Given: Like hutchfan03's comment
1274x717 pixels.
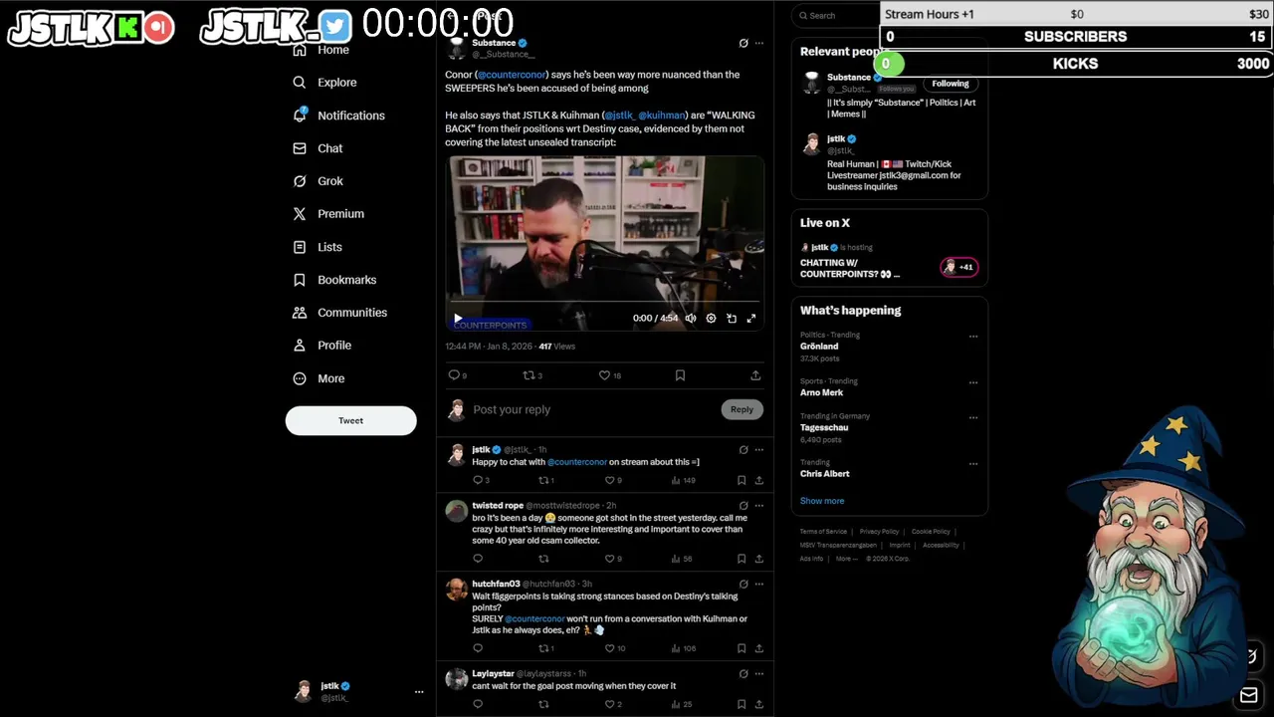Looking at the screenshot, I should pos(609,648).
